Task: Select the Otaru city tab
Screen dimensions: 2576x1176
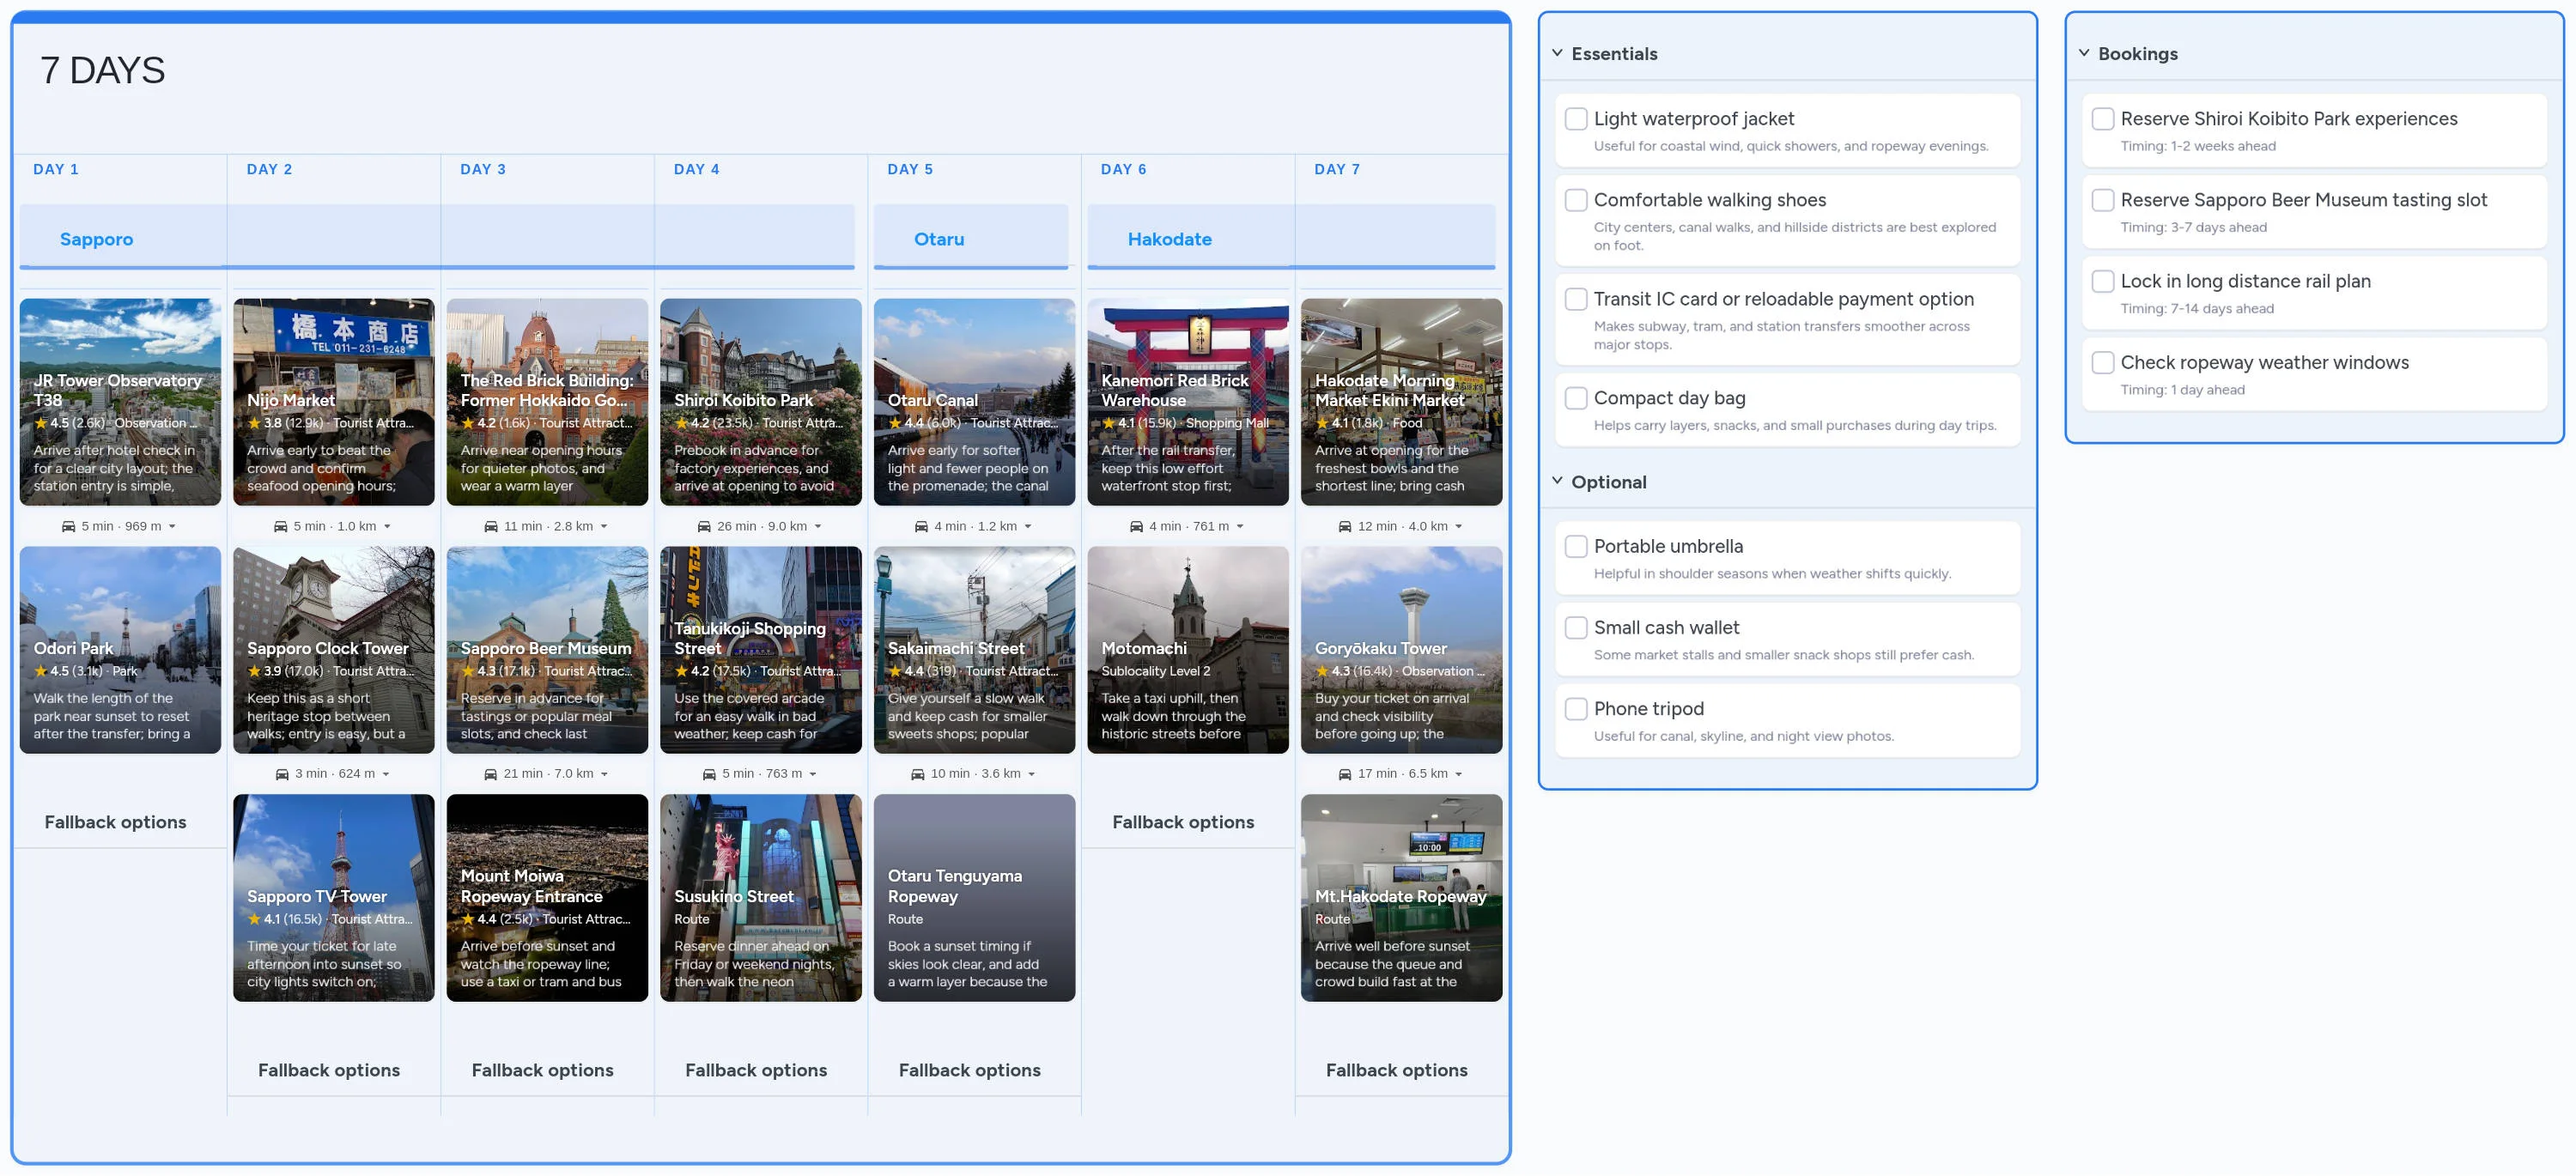Action: (x=938, y=239)
